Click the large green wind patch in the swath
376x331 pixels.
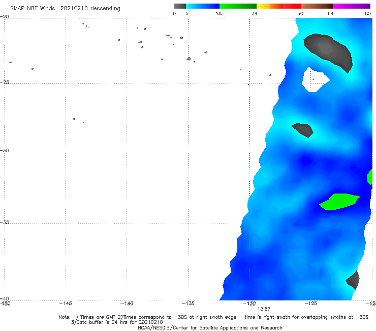click(x=339, y=202)
